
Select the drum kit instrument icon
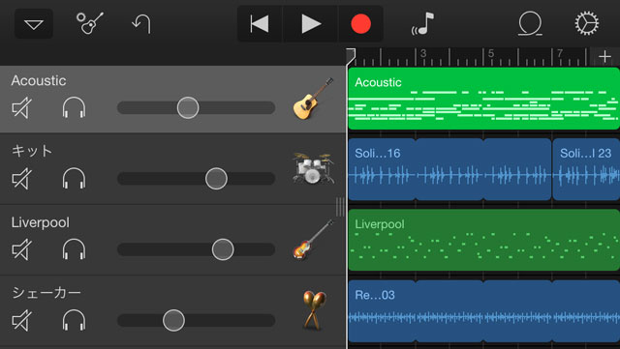[313, 168]
